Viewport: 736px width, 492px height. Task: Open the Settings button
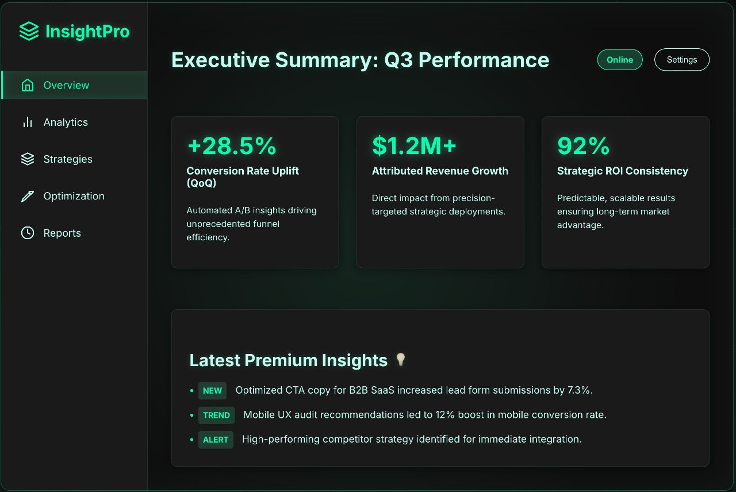click(682, 60)
